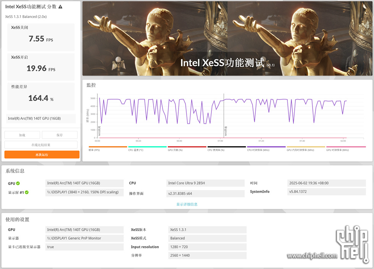Image resolution: width=374 pixels, height=269 pixels.
Task: Open 在线比较结果 online comparison
Action: tap(41, 145)
